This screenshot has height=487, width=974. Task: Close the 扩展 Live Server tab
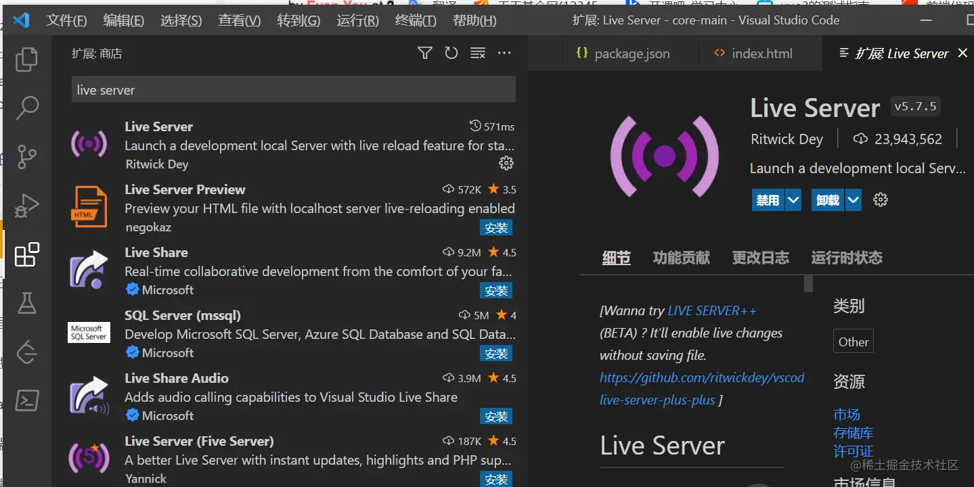[962, 53]
